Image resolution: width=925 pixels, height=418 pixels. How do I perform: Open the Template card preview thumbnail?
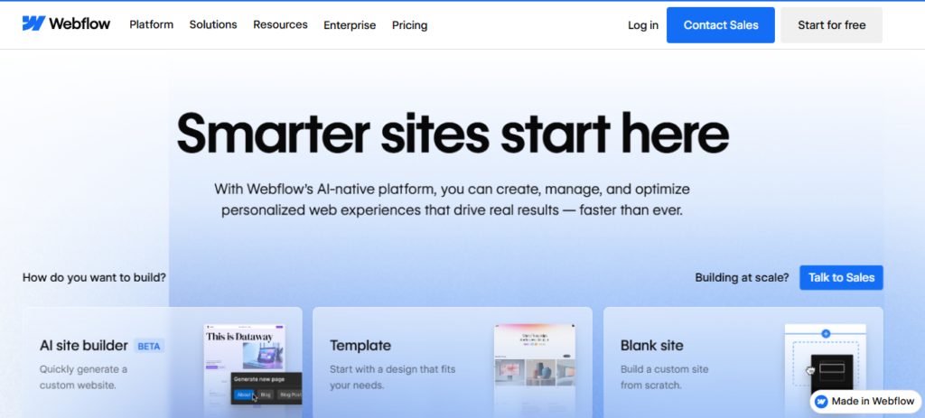tap(535, 370)
